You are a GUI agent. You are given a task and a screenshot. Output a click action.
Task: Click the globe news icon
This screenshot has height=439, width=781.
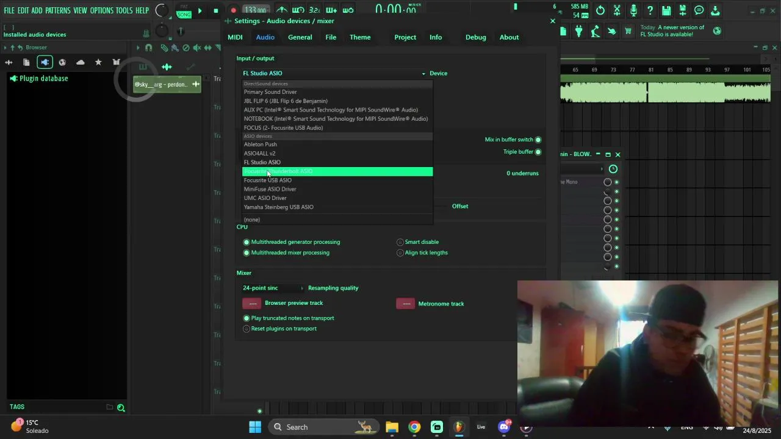click(717, 30)
